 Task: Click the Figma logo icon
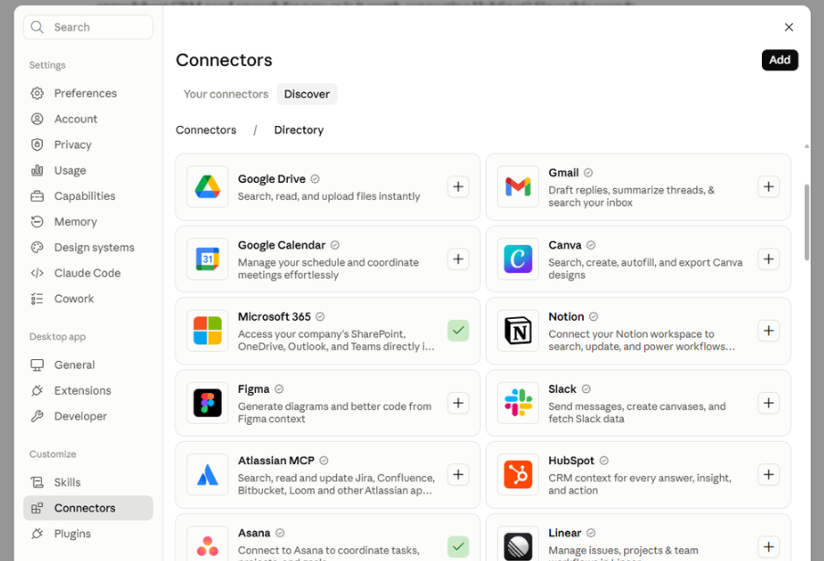(207, 403)
